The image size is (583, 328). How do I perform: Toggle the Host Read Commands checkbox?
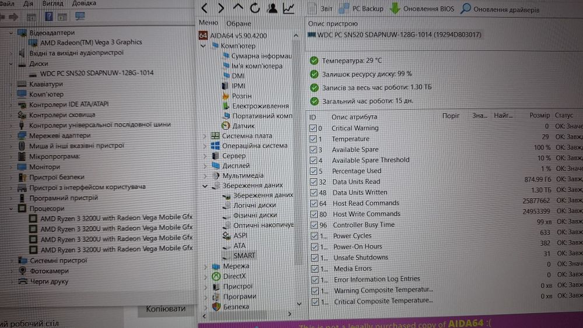click(314, 203)
